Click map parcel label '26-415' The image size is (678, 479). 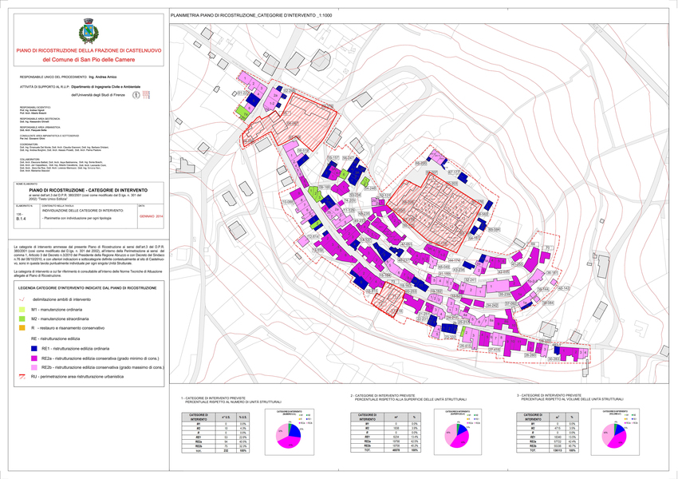(x=465, y=346)
